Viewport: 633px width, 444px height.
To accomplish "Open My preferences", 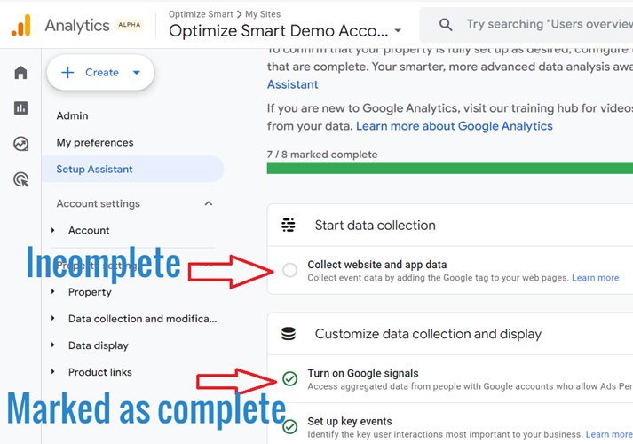I will point(95,142).
